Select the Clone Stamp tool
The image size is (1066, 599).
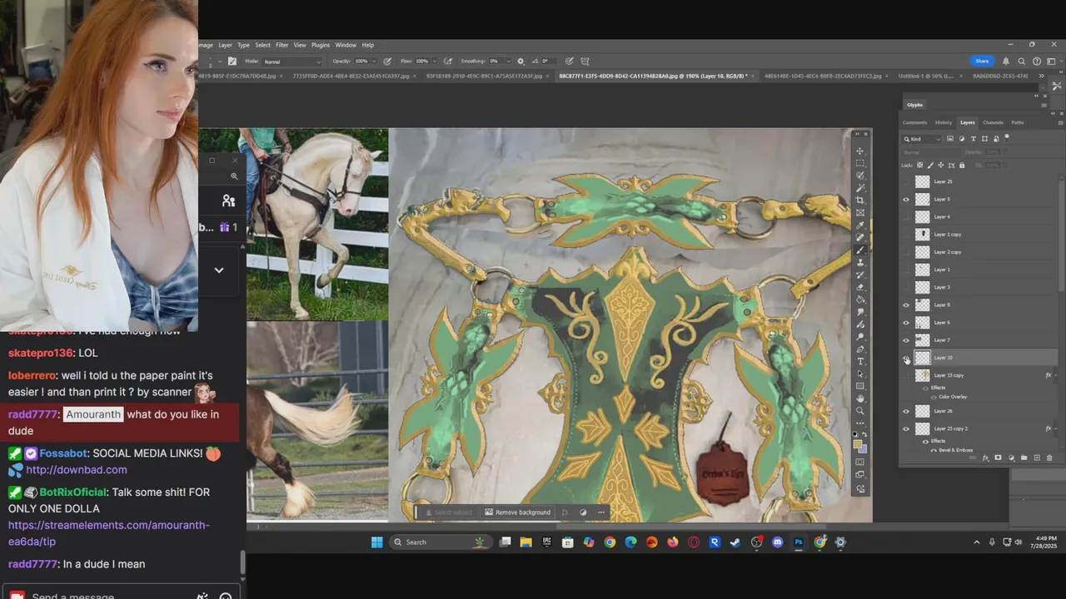[x=860, y=262]
